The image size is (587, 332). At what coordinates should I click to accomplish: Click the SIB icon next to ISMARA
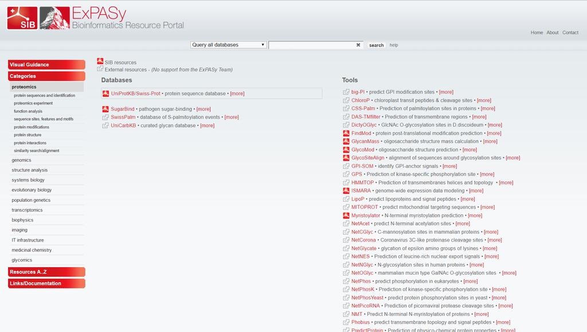346,191
